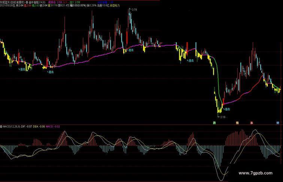Click the red event marker icon
The height and width of the screenshot is (182, 283).
coord(252,123)
